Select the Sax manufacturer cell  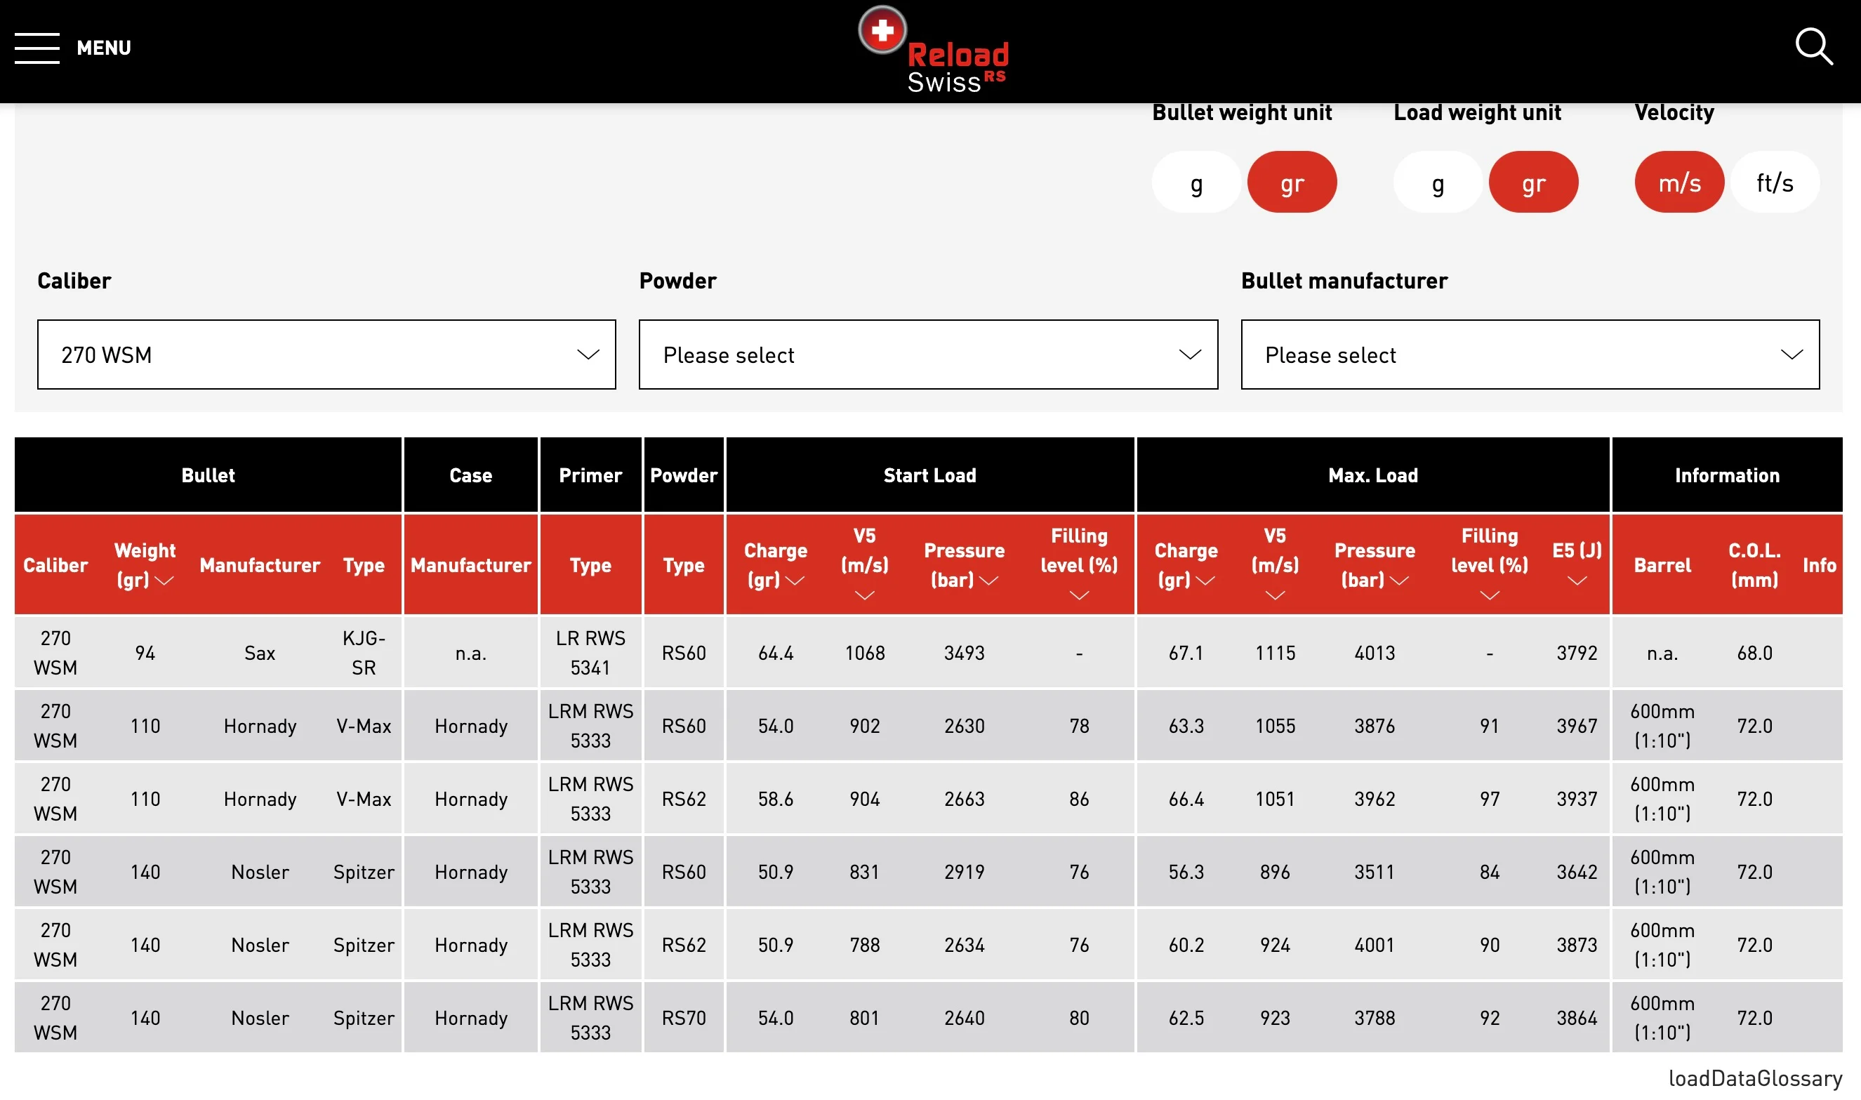[260, 653]
